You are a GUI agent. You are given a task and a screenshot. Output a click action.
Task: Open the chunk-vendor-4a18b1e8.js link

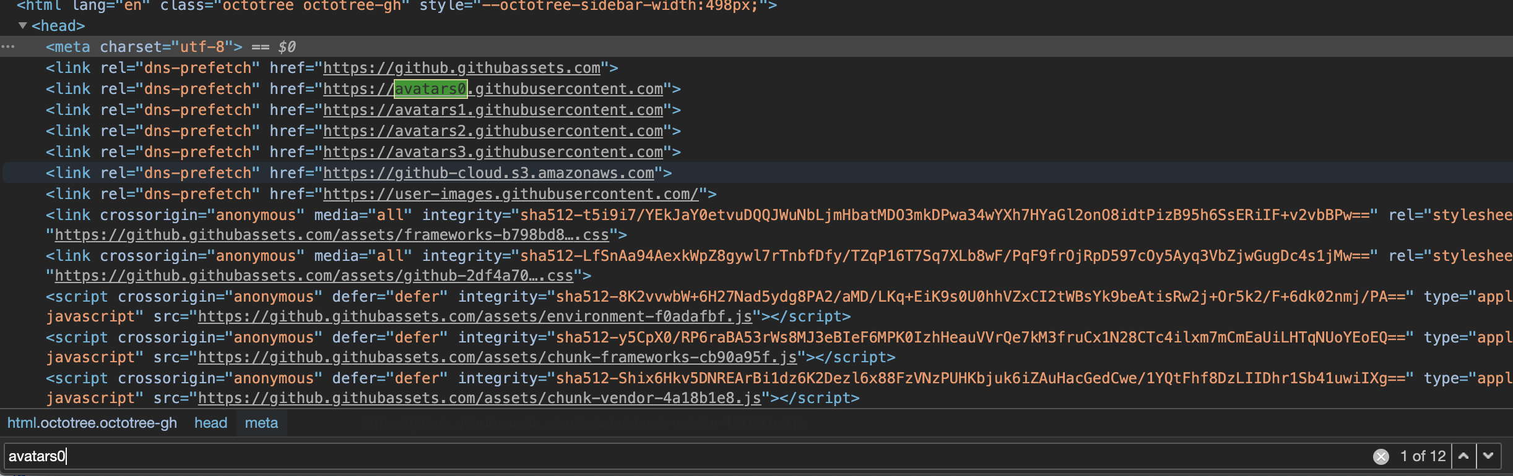click(479, 398)
